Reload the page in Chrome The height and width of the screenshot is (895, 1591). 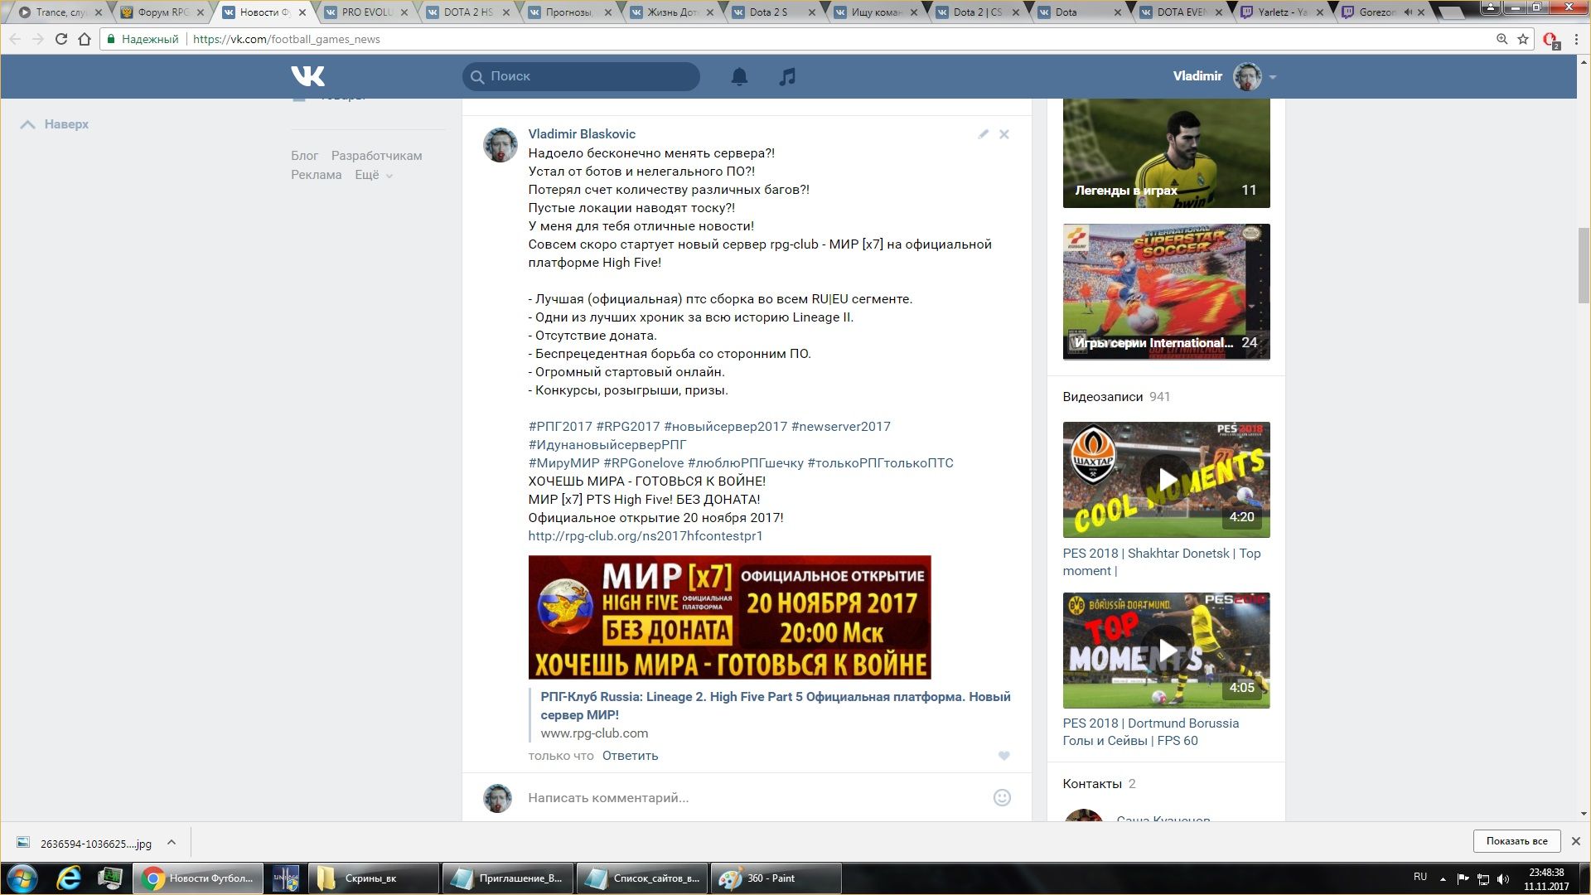(60, 39)
